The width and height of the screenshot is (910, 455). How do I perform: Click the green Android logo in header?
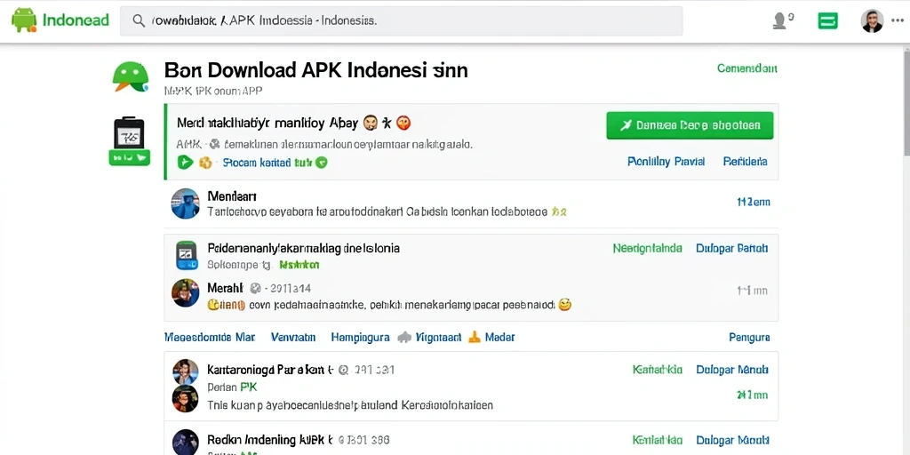(x=24, y=20)
